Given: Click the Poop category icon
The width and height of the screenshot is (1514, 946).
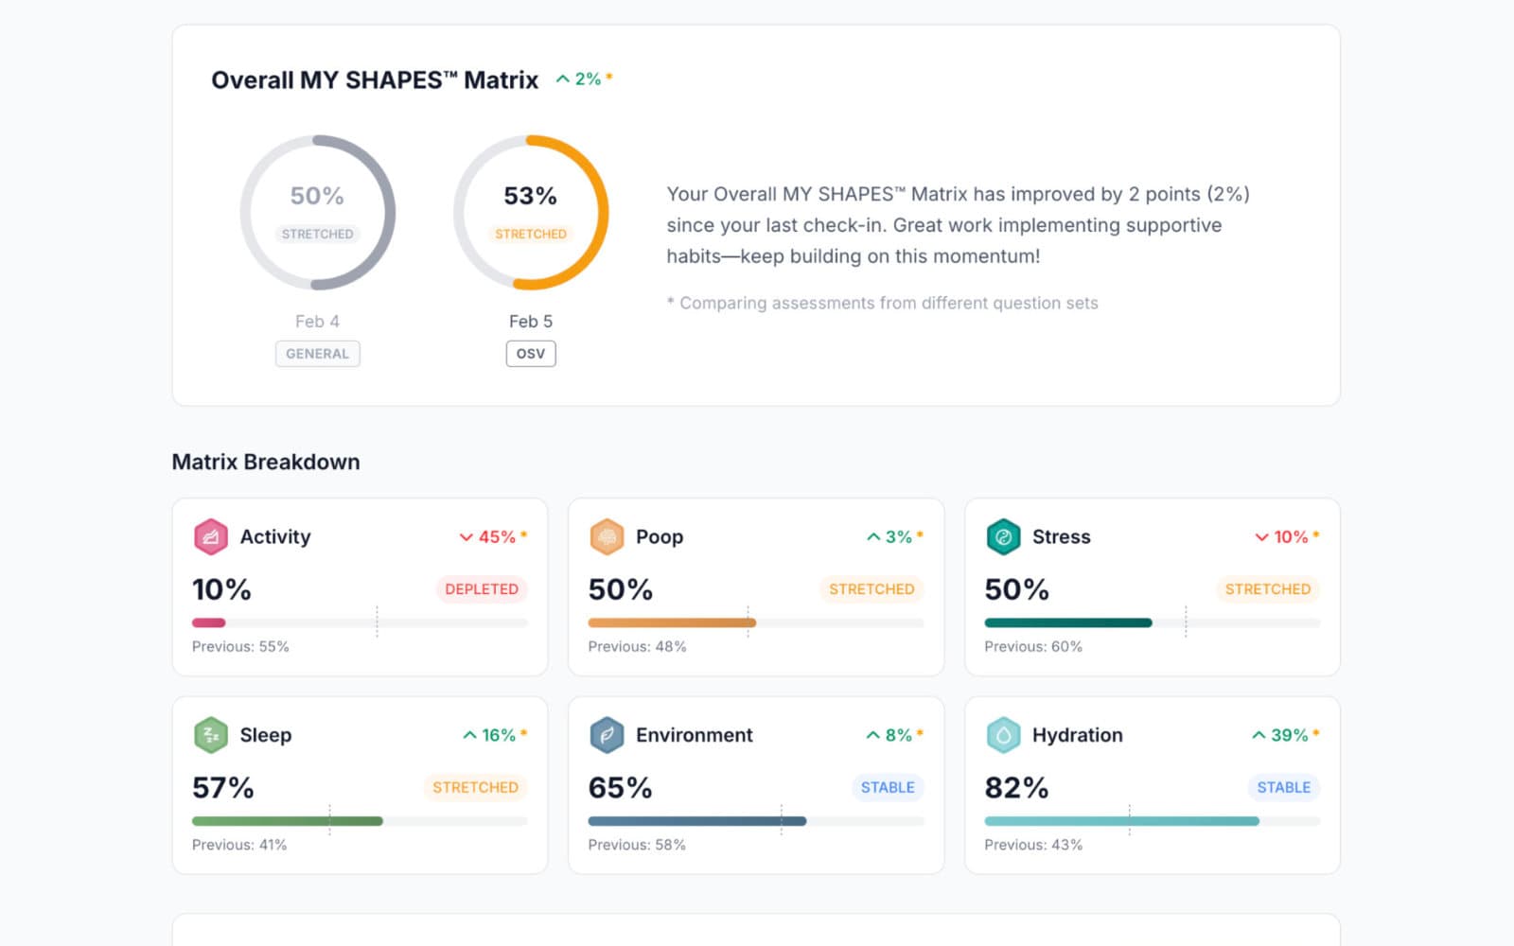Looking at the screenshot, I should pyautogui.click(x=607, y=536).
